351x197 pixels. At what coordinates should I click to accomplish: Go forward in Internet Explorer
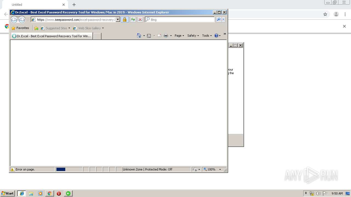coord(22,19)
